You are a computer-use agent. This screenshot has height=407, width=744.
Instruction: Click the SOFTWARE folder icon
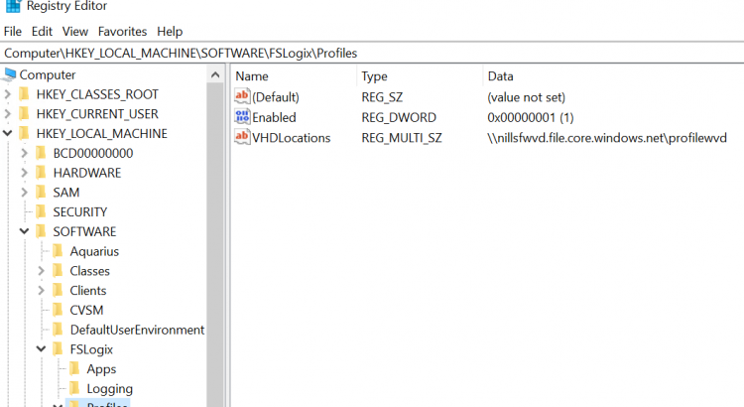tap(42, 231)
